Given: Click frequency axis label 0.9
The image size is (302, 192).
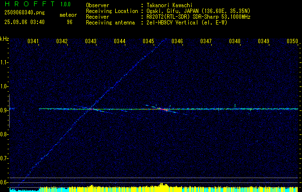Looking at the screenshot, I should [4, 110].
